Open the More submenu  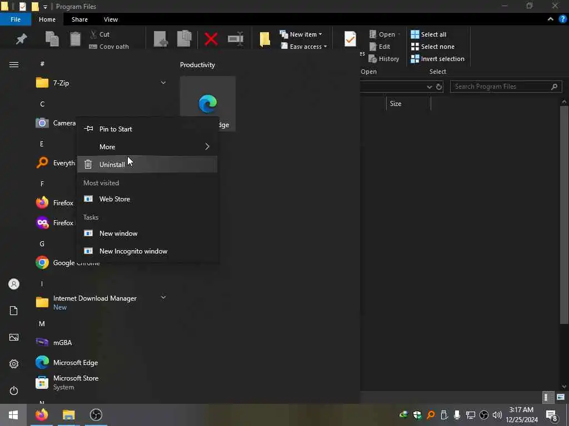tap(147, 146)
